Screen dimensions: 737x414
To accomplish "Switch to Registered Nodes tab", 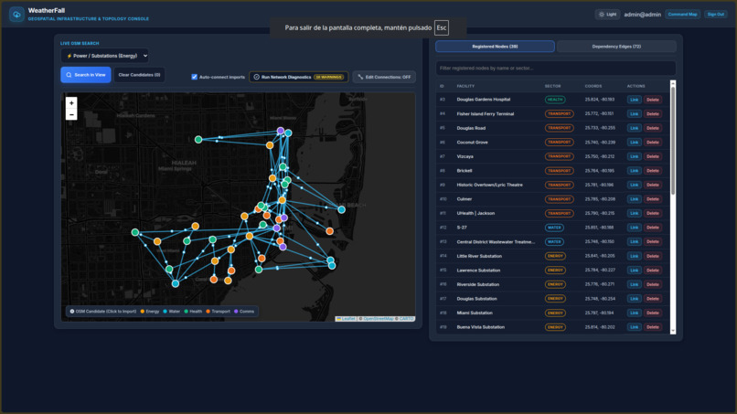I will coord(495,47).
